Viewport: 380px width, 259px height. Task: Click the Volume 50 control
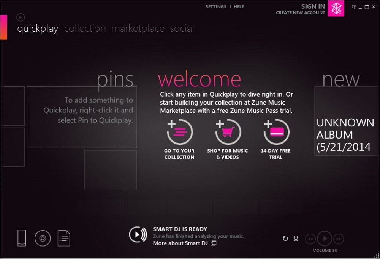[325, 251]
